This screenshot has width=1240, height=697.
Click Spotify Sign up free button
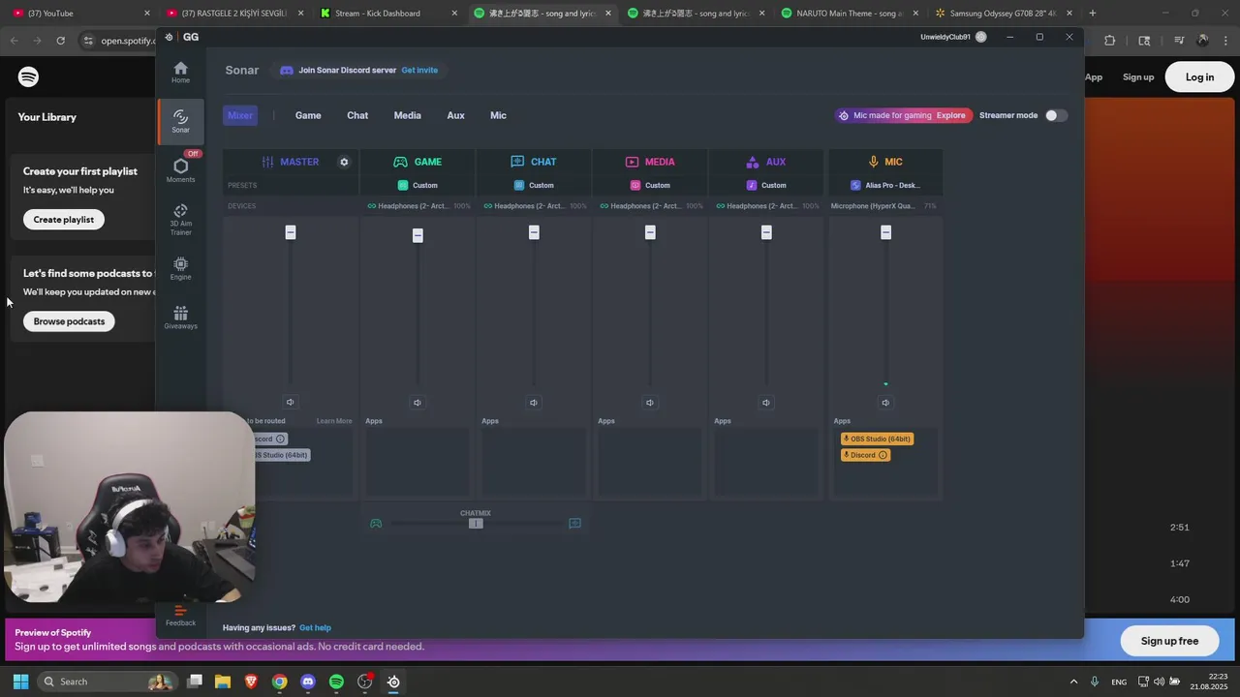(1169, 641)
